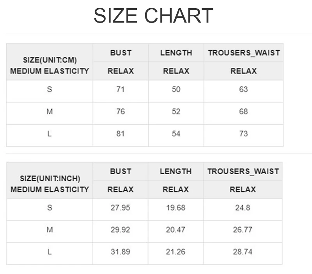Click the SIZE(UNIT:INCH) header cell
The width and height of the screenshot is (312, 274).
(x=50, y=180)
